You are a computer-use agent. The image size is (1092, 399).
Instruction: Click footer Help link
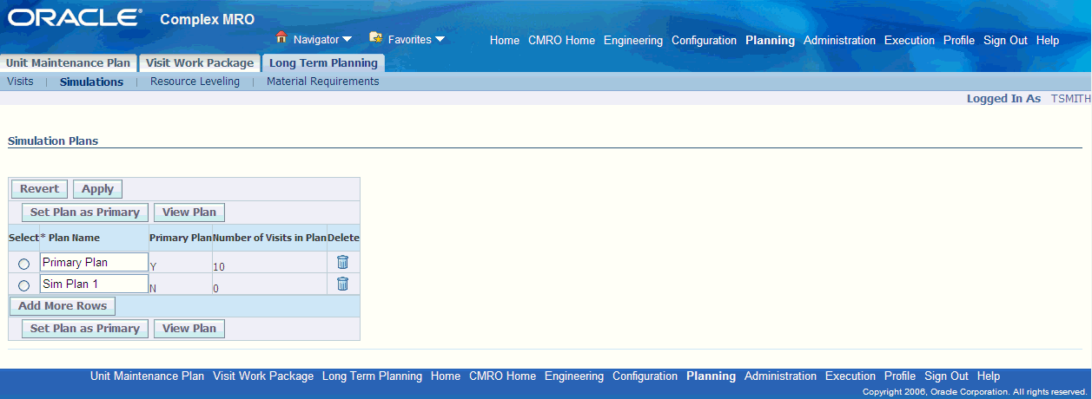tap(989, 376)
